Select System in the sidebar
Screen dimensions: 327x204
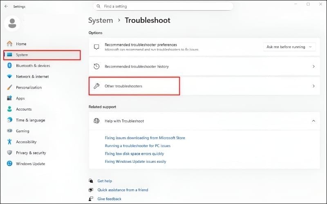42,55
